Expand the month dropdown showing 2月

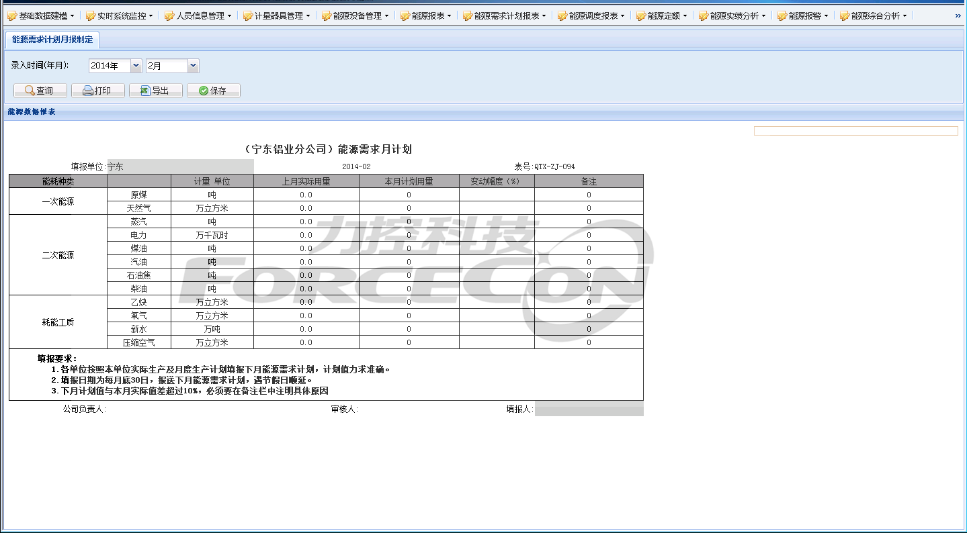[194, 66]
